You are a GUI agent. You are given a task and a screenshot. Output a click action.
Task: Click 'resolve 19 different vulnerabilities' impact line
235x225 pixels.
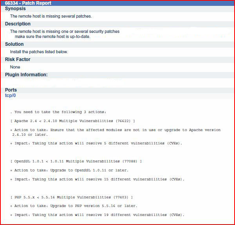[x=97, y=215]
